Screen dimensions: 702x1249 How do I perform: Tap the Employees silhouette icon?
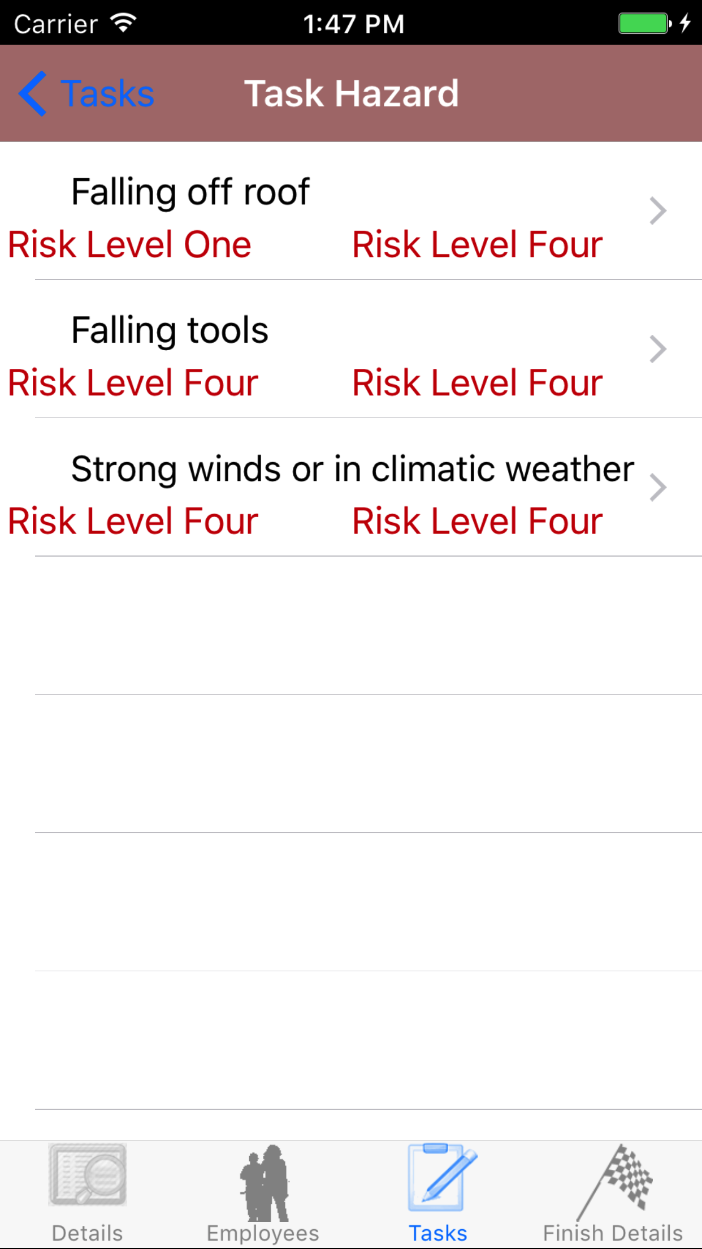coord(264,1182)
